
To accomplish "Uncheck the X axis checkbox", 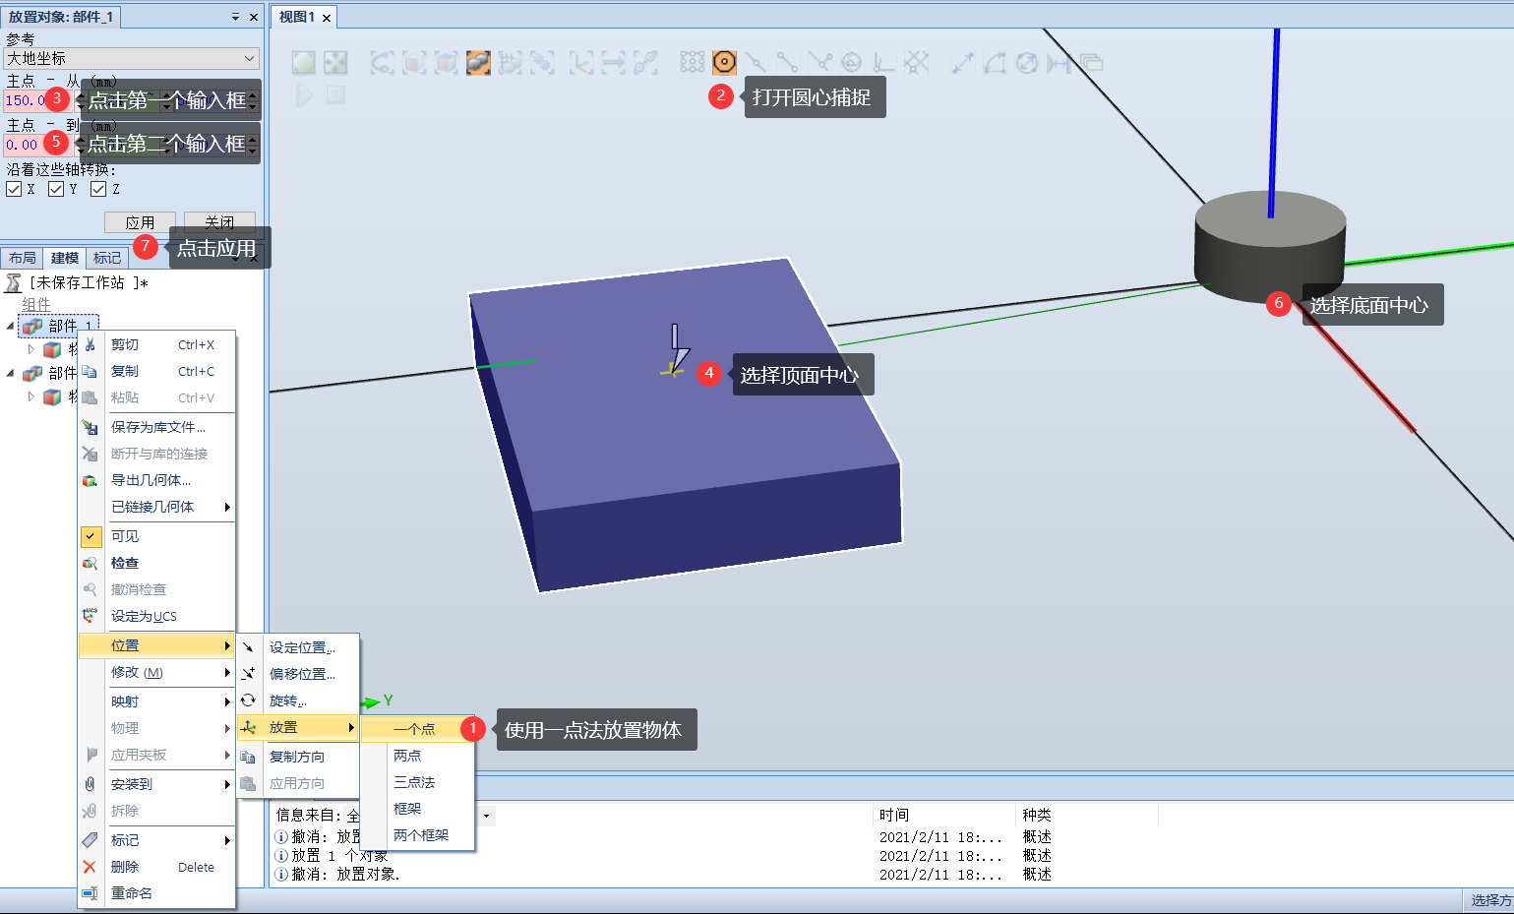I will pos(13,189).
